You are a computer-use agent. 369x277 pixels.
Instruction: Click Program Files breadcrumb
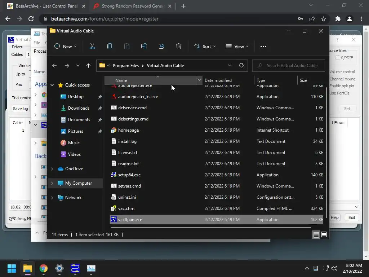126,66
